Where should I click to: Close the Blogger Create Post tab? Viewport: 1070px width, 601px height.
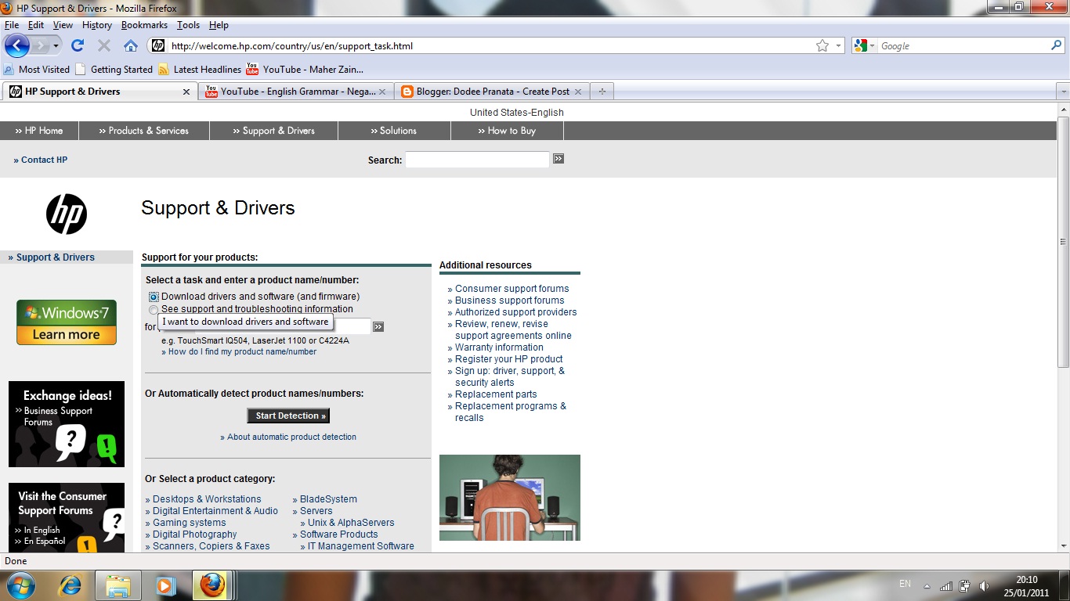pyautogui.click(x=578, y=92)
